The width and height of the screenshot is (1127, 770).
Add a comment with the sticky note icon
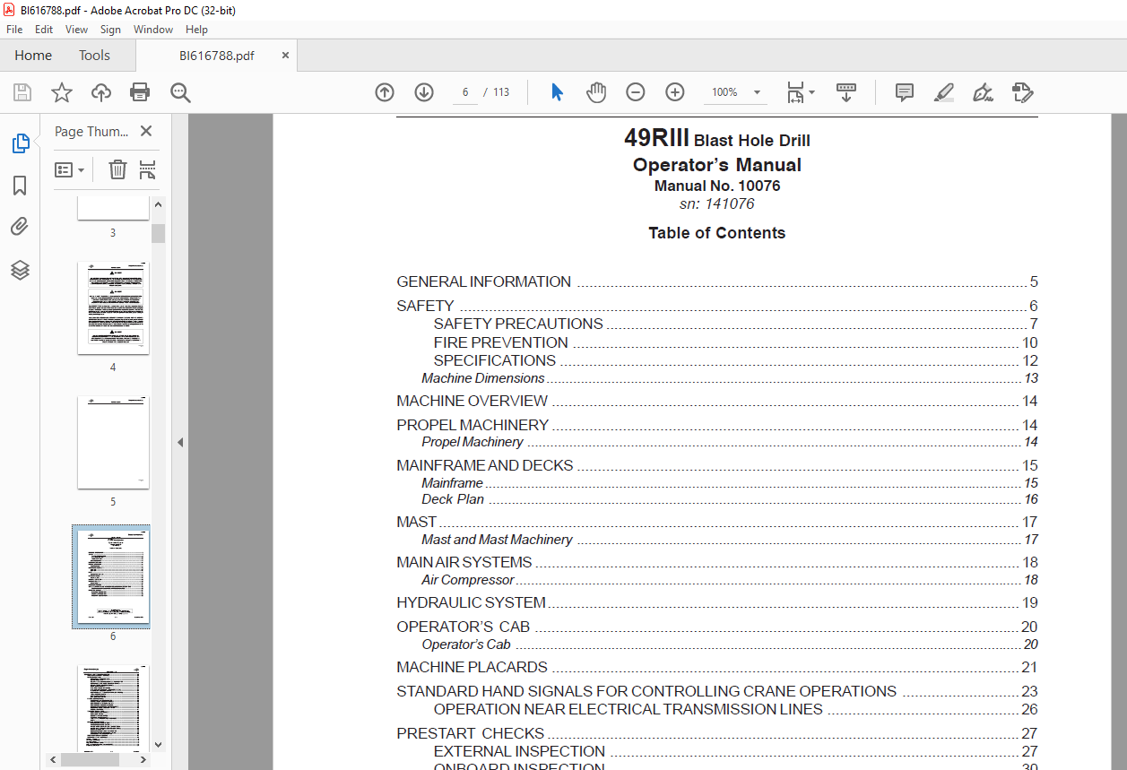tap(905, 92)
